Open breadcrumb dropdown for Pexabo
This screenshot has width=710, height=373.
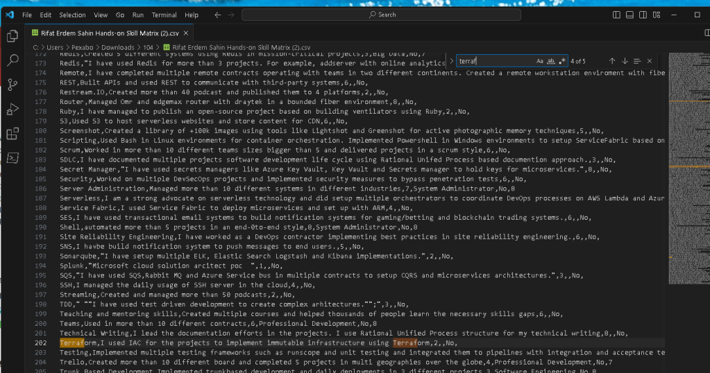(82, 47)
